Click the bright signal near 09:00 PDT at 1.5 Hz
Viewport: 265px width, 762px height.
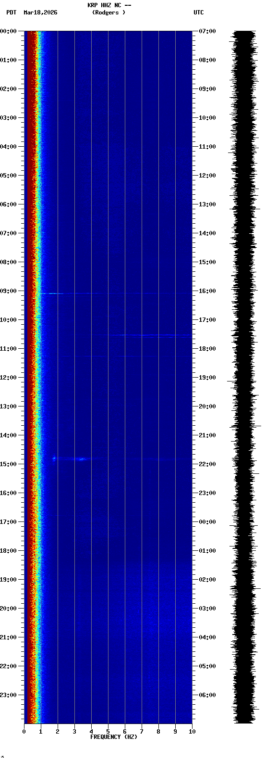[x=52, y=293]
